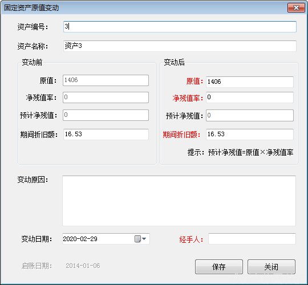
Task: Close the 固定资产原值变动 dialog window
Action: pos(296,8)
